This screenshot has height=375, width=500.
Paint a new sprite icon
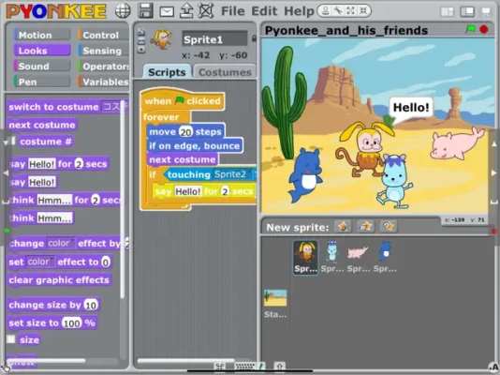click(343, 226)
